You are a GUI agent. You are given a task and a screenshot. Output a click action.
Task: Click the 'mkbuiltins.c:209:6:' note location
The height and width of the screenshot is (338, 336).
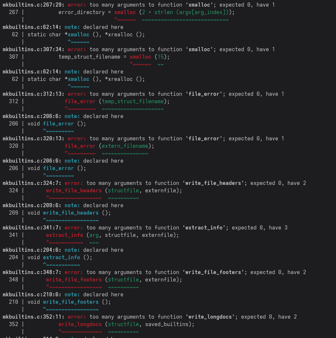tap(32, 206)
